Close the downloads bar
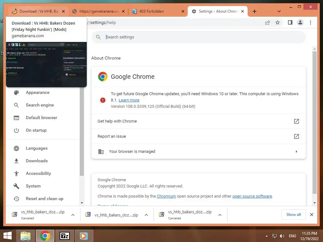The height and width of the screenshot is (242, 323). pyautogui.click(x=311, y=215)
